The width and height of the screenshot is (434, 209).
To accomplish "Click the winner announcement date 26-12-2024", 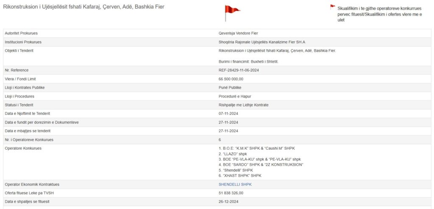I will (x=229, y=201).
